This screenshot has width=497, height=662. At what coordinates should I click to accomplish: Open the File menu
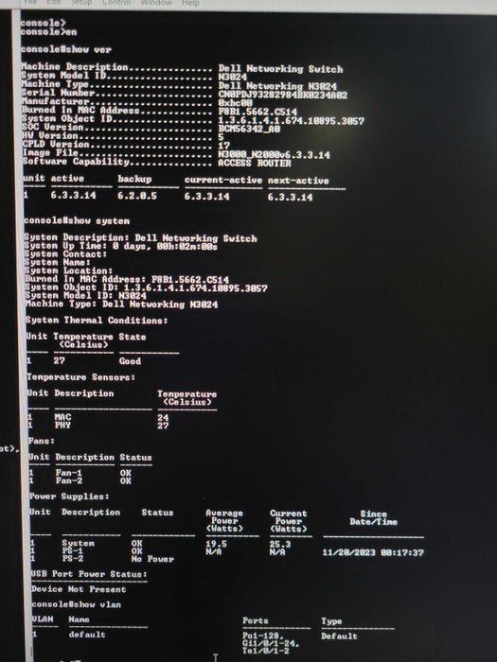tap(30, 2)
